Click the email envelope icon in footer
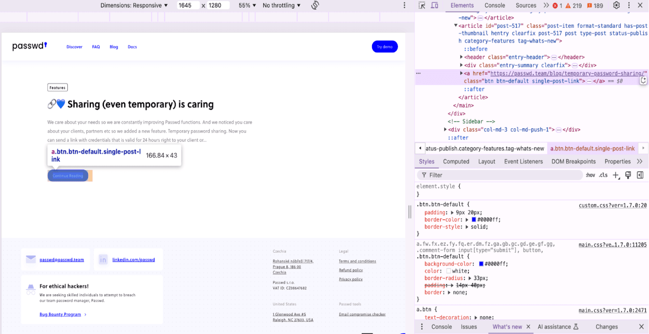This screenshot has width=649, height=334. pyautogui.click(x=31, y=259)
